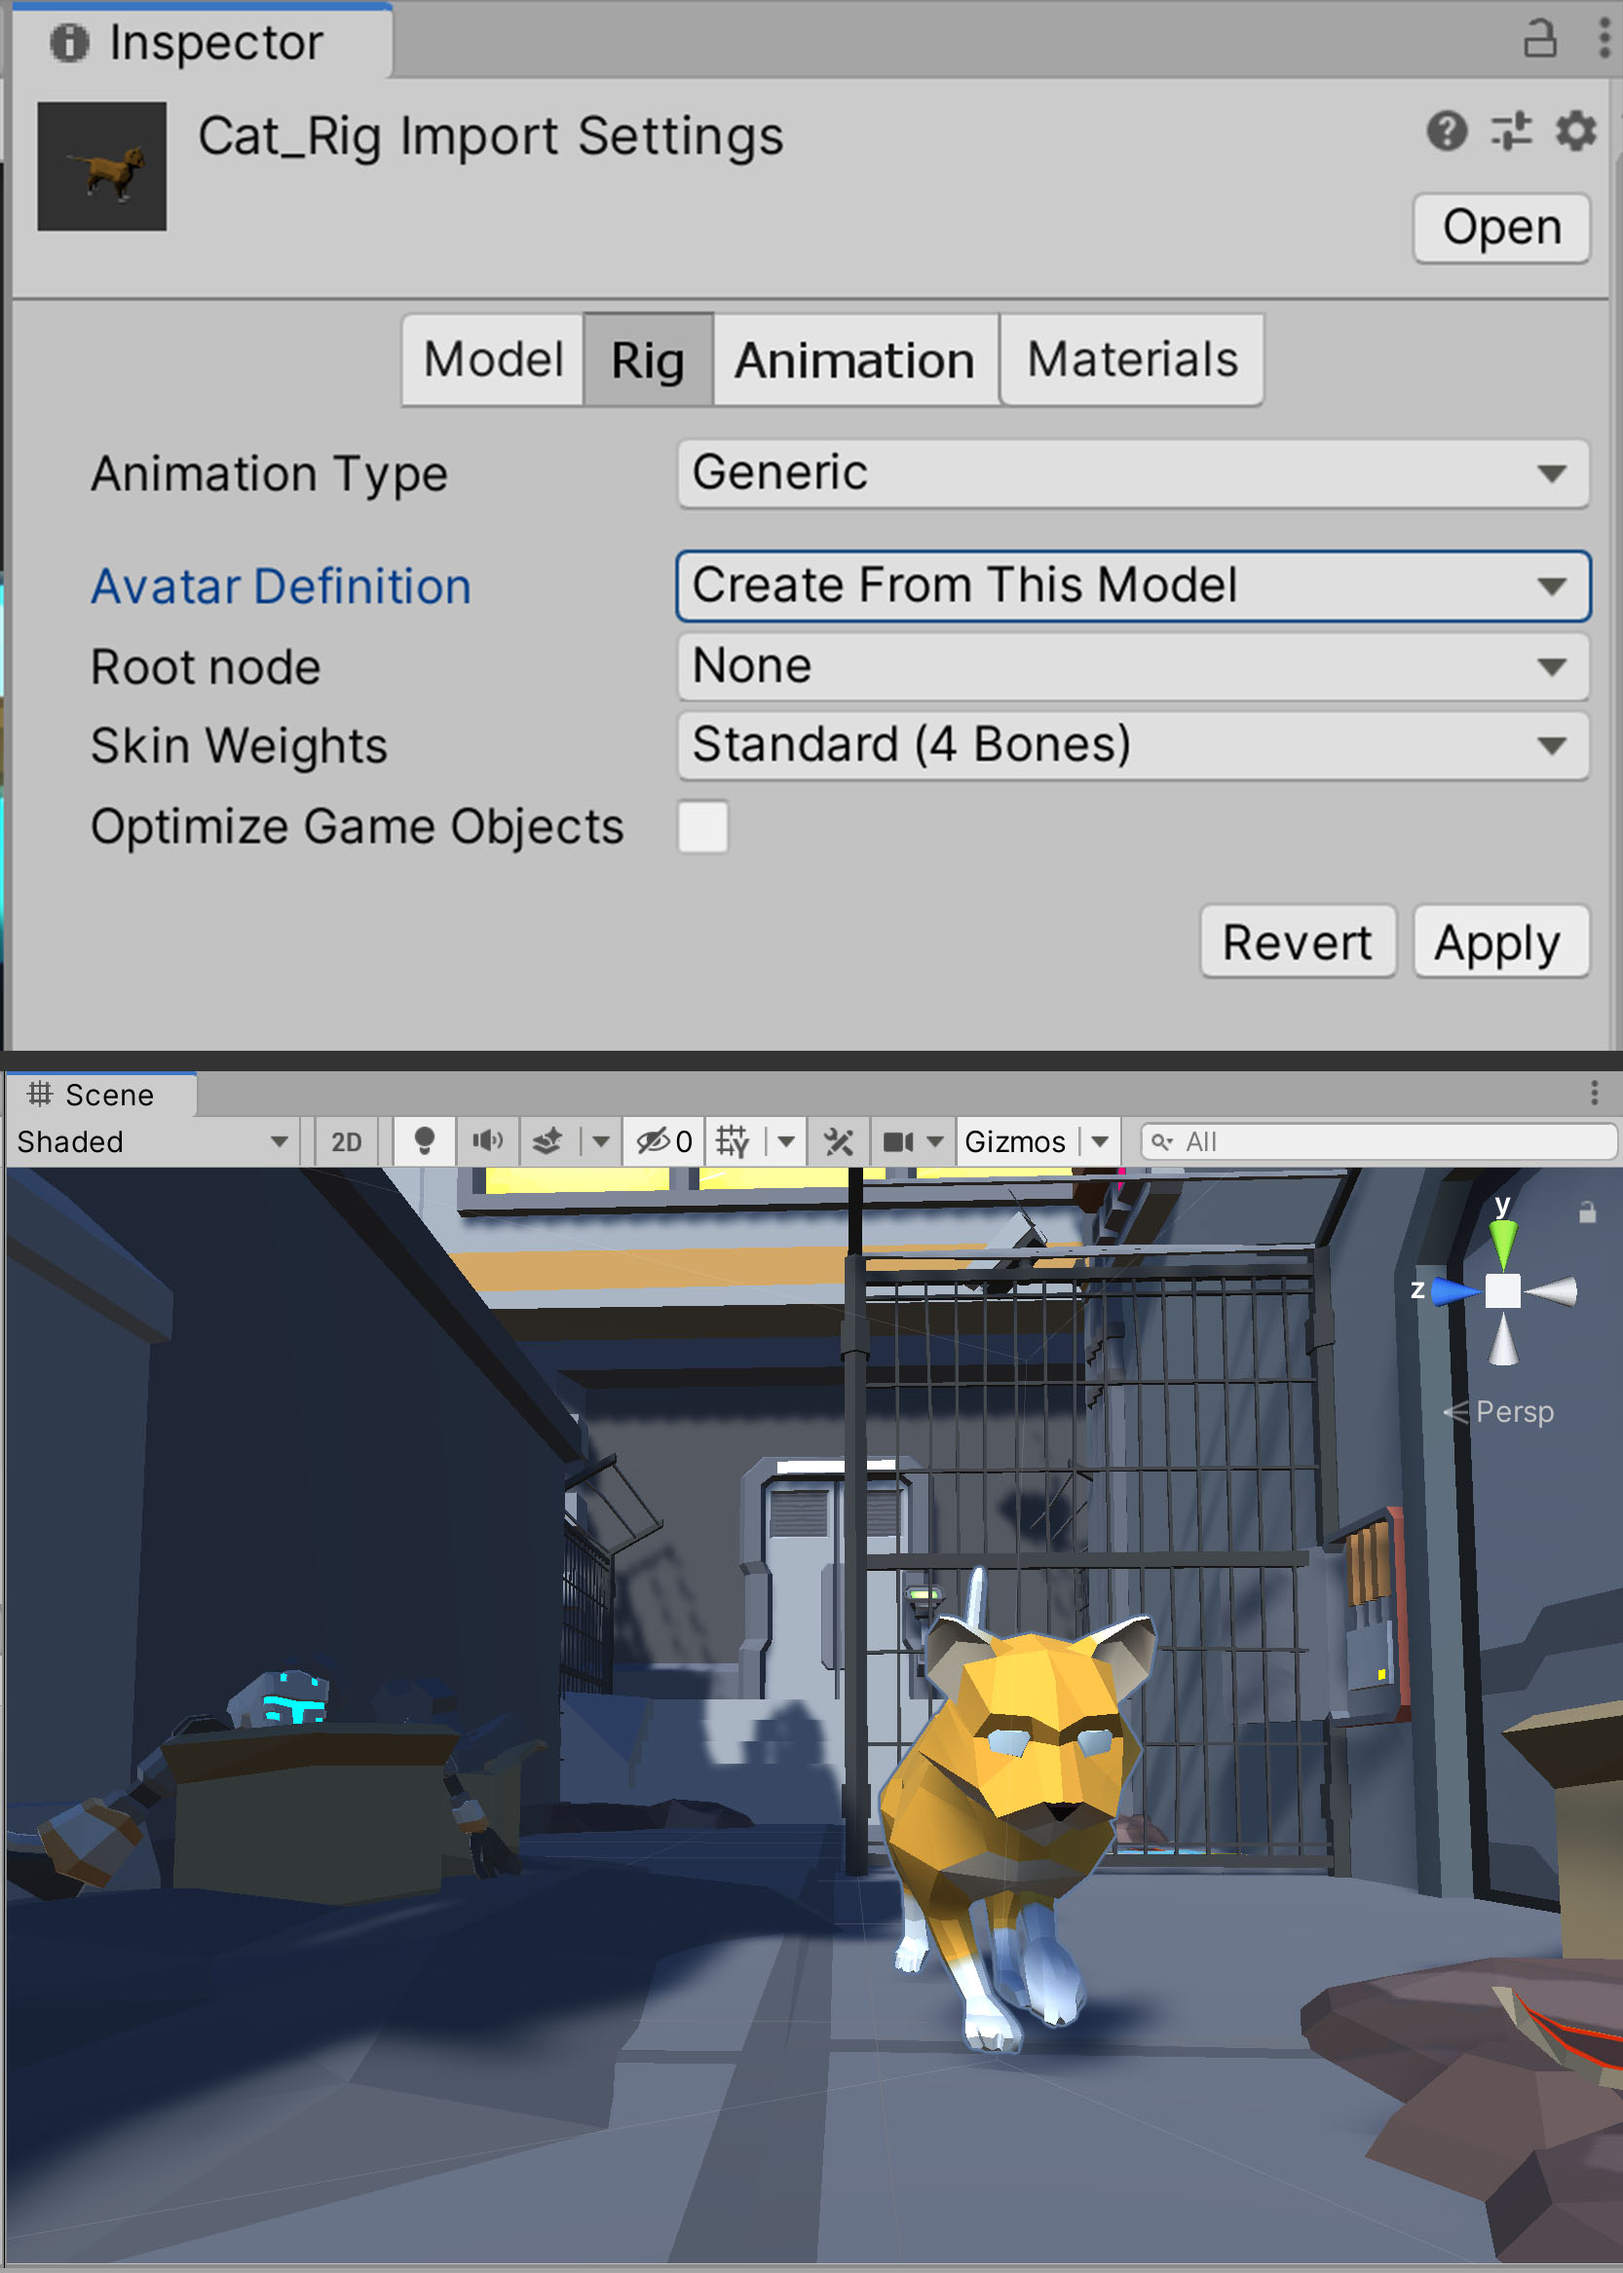The height and width of the screenshot is (2273, 1623).
Task: Click the Apply button
Action: point(1499,942)
